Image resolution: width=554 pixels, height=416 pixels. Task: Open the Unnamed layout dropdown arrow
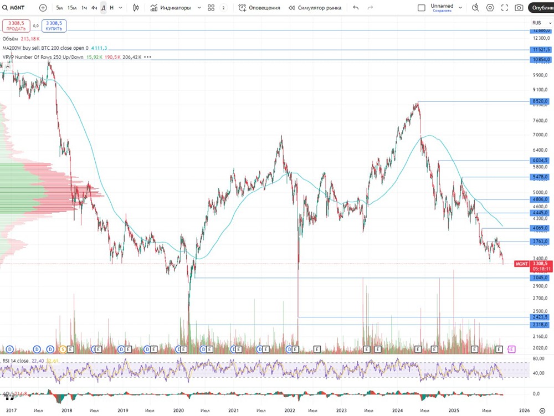pyautogui.click(x=460, y=7)
